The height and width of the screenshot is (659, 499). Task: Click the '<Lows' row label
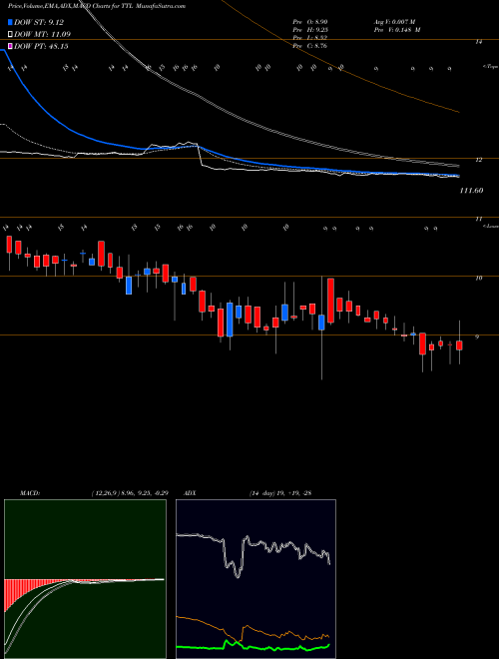pos(490,227)
